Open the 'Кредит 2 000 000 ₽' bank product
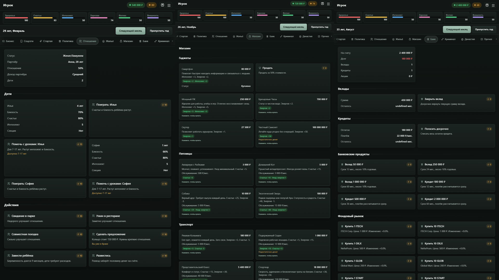This screenshot has height=280, width=499. pyautogui.click(x=456, y=201)
